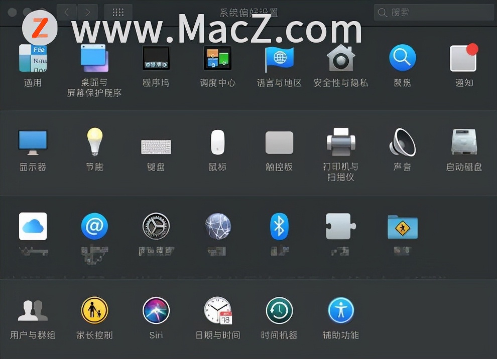The height and width of the screenshot is (359, 497).
Task: Click the show-all grid view button
Action: (118, 12)
